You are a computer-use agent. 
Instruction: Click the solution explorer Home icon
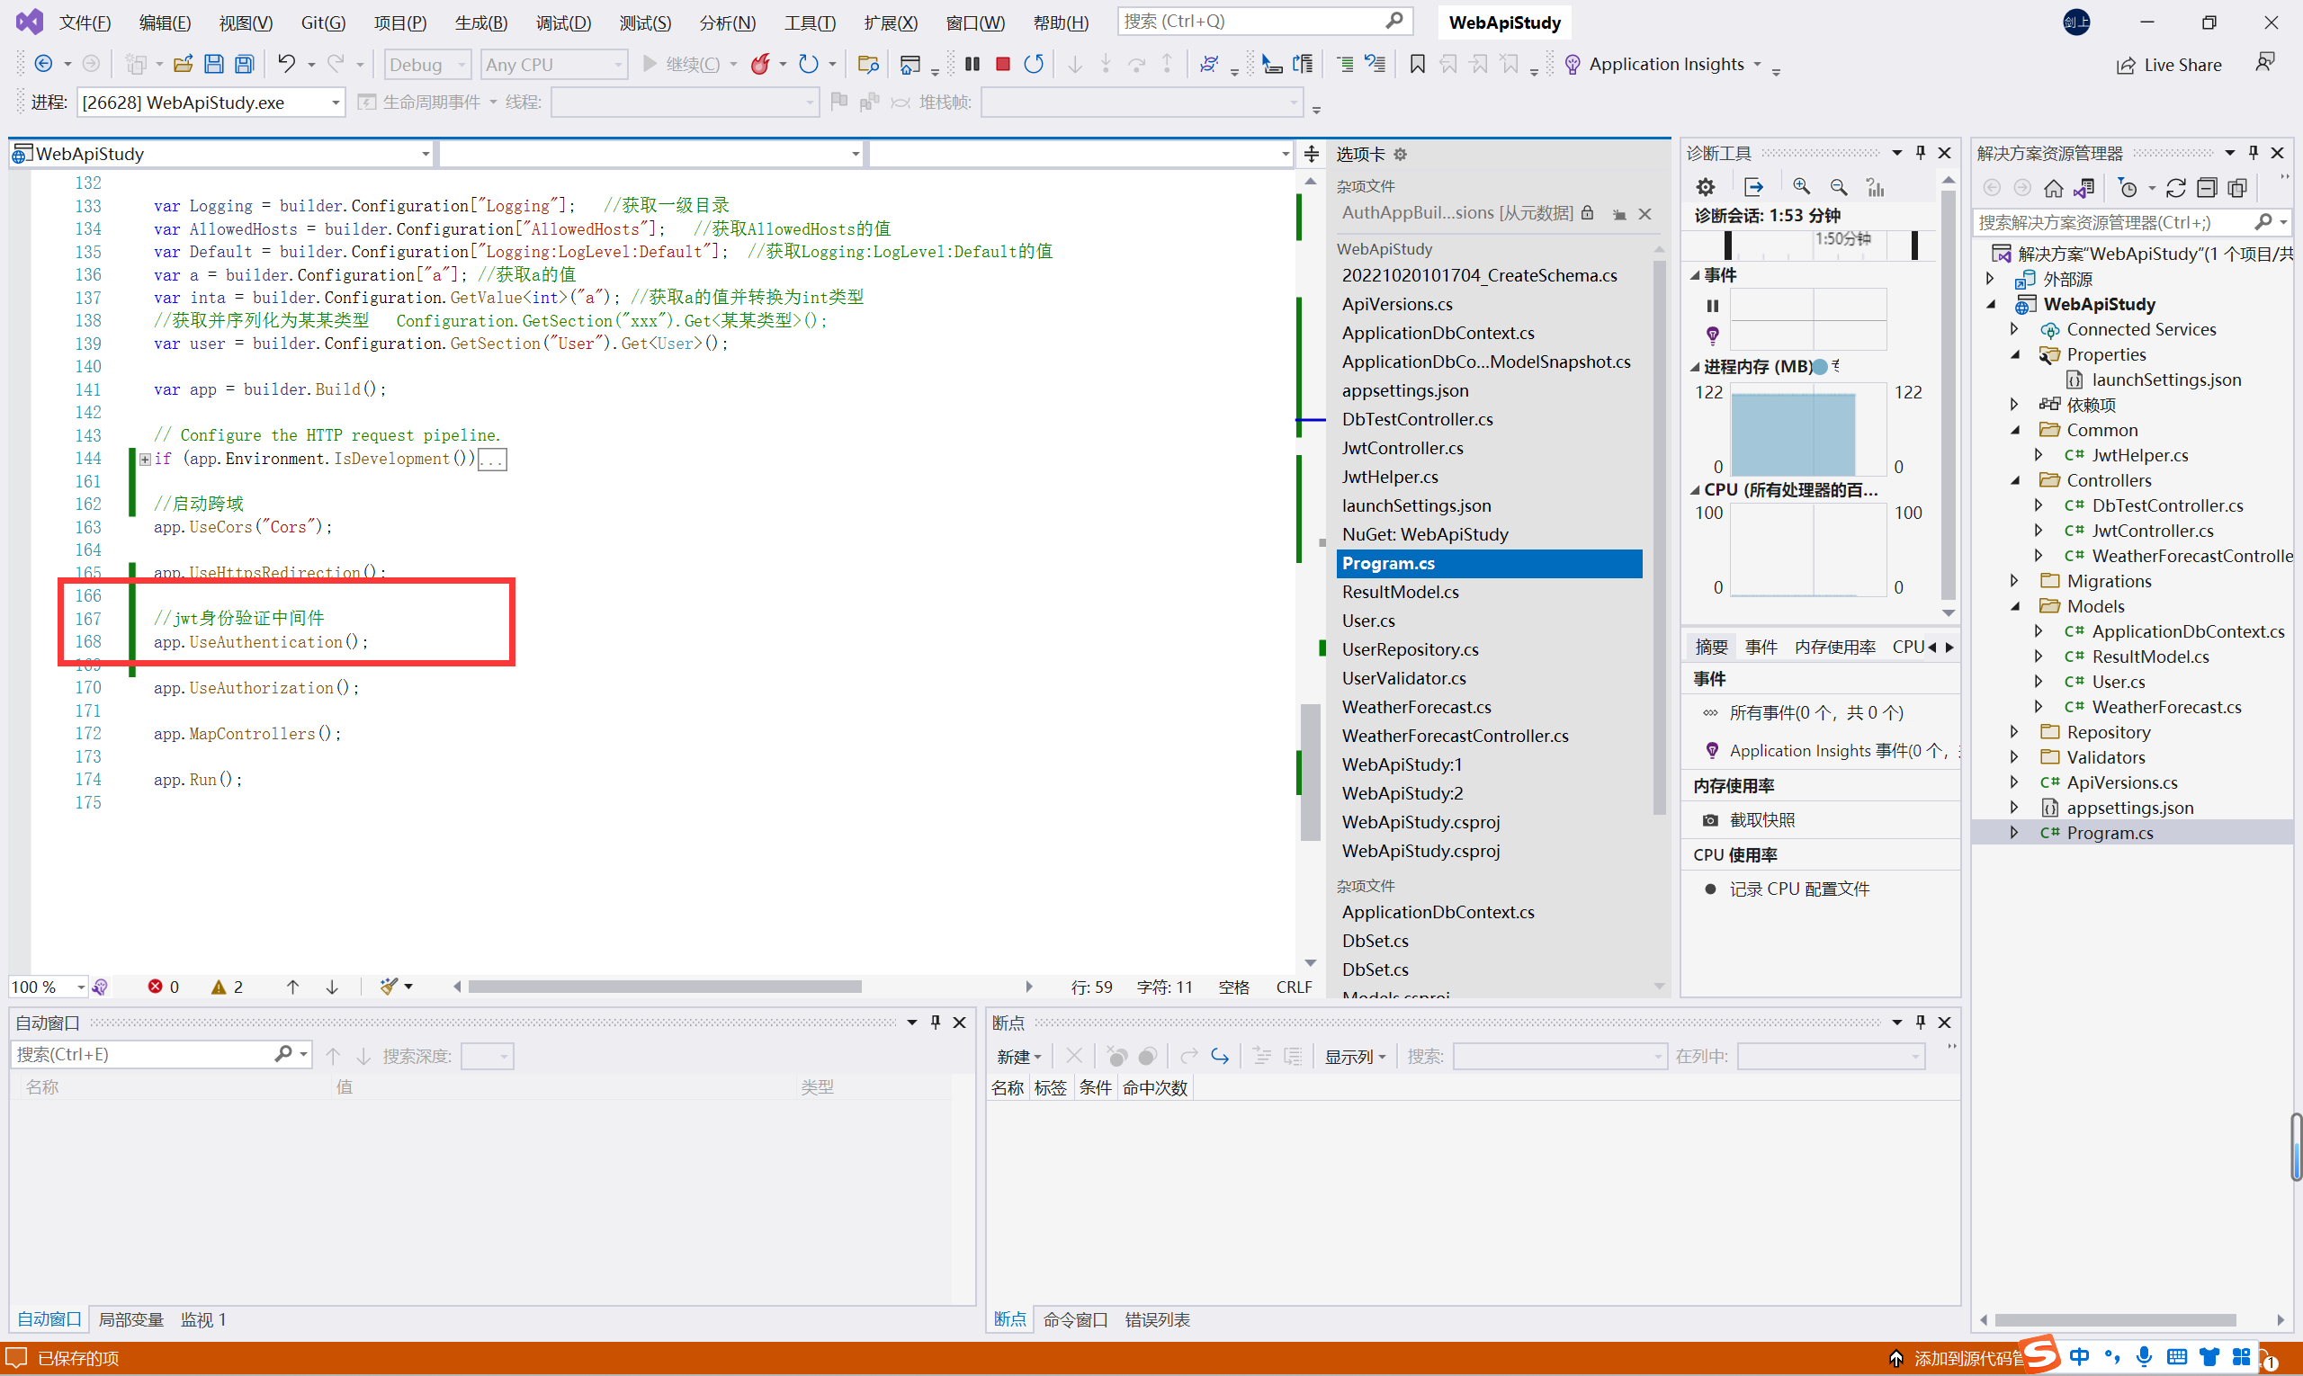[x=2054, y=188]
